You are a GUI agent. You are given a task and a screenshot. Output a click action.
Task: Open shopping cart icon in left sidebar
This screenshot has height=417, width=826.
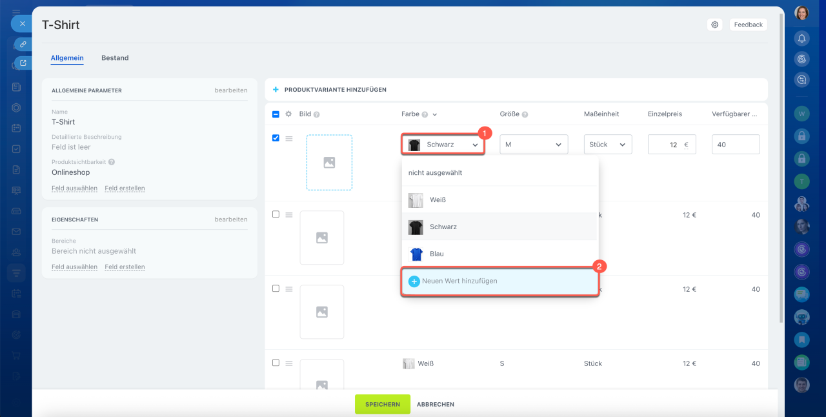coord(16,355)
